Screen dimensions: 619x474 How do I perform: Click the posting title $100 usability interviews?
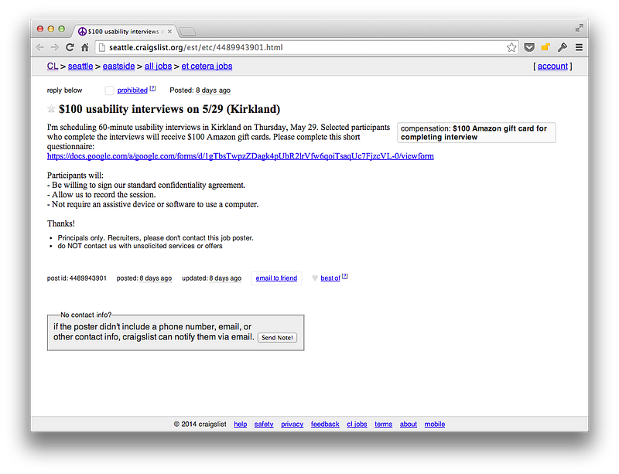click(x=169, y=109)
